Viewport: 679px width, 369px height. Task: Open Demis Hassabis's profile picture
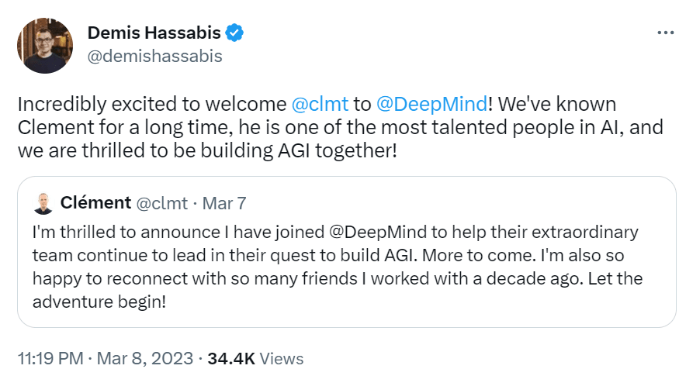(x=44, y=46)
